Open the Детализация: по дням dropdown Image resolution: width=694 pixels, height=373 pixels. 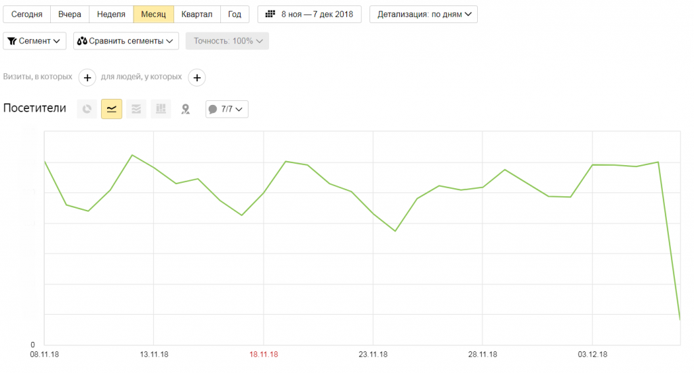point(424,14)
